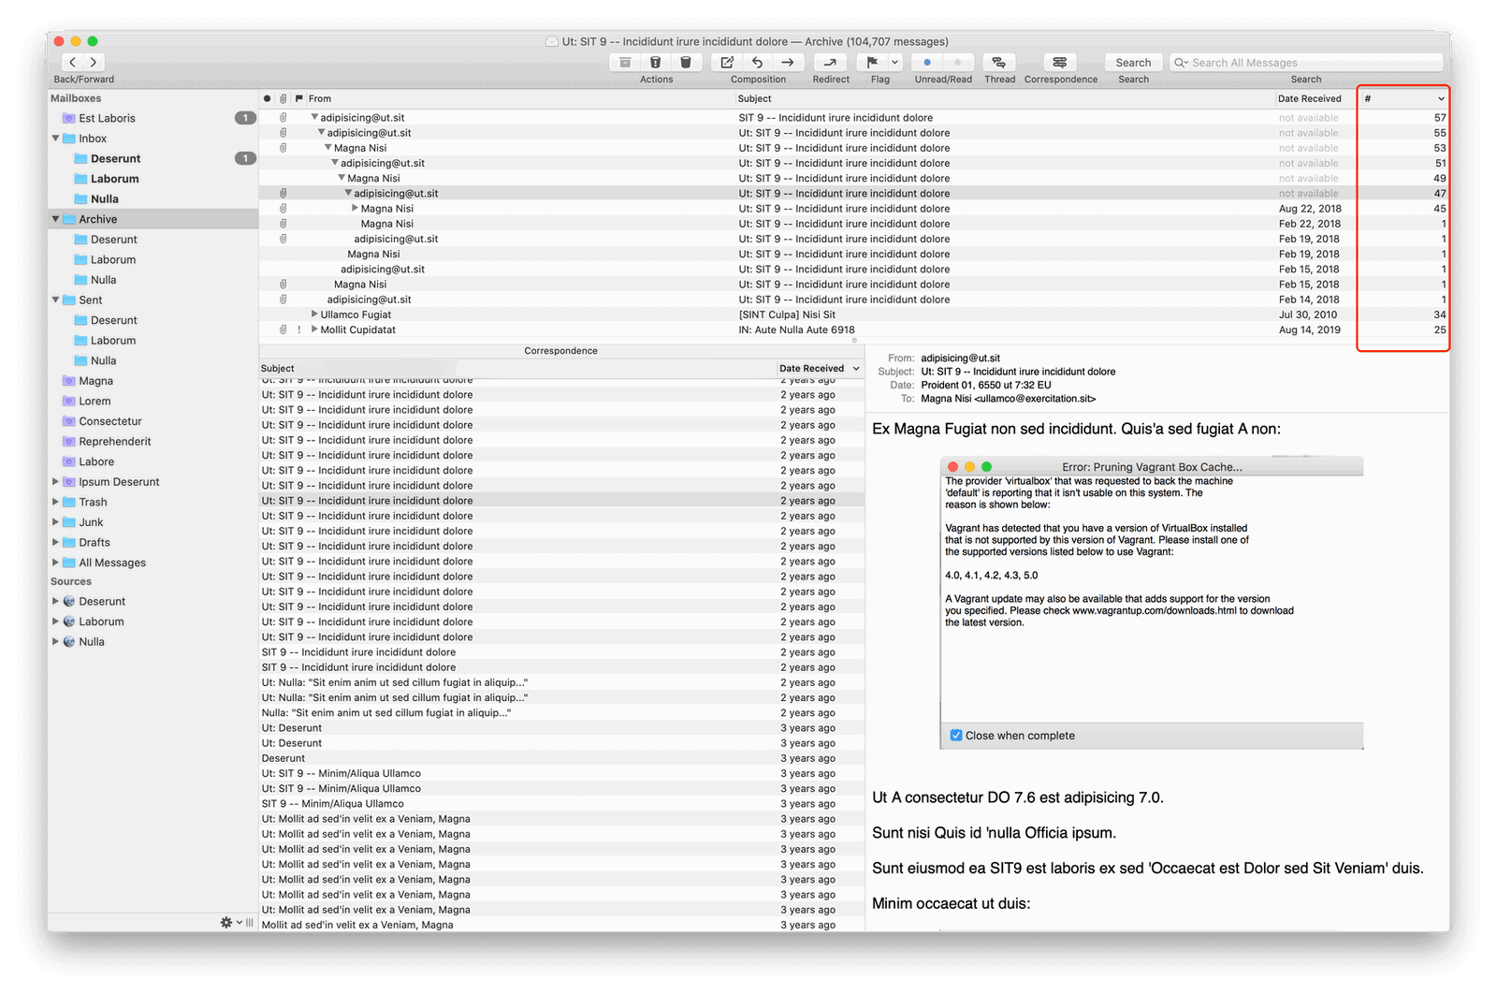Click the Search toolbar button
This screenshot has height=994, width=1497.
[x=1133, y=62]
